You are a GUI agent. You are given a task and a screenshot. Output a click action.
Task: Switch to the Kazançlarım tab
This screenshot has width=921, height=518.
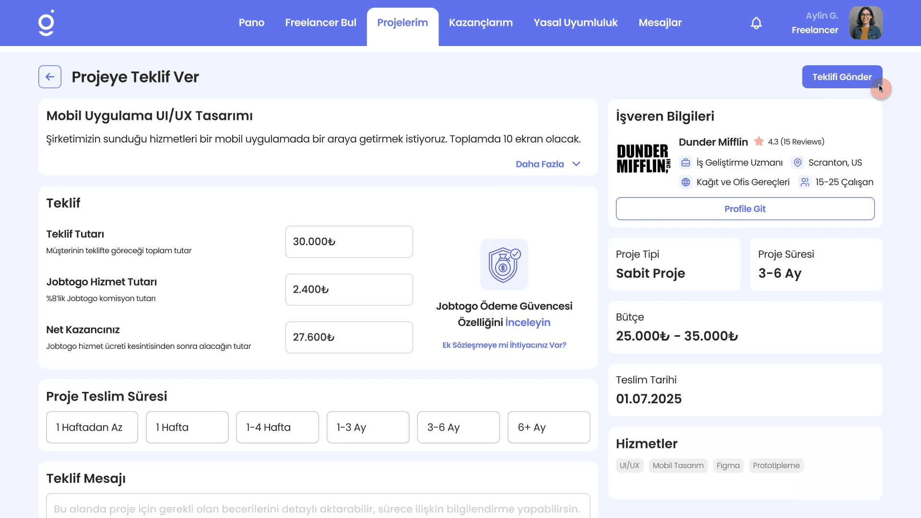[481, 23]
